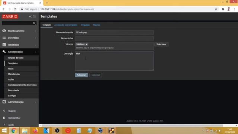Image resolution: width=238 pixels, height=134 pixels.
Task: Go back in browser history
Action: click(4, 9)
